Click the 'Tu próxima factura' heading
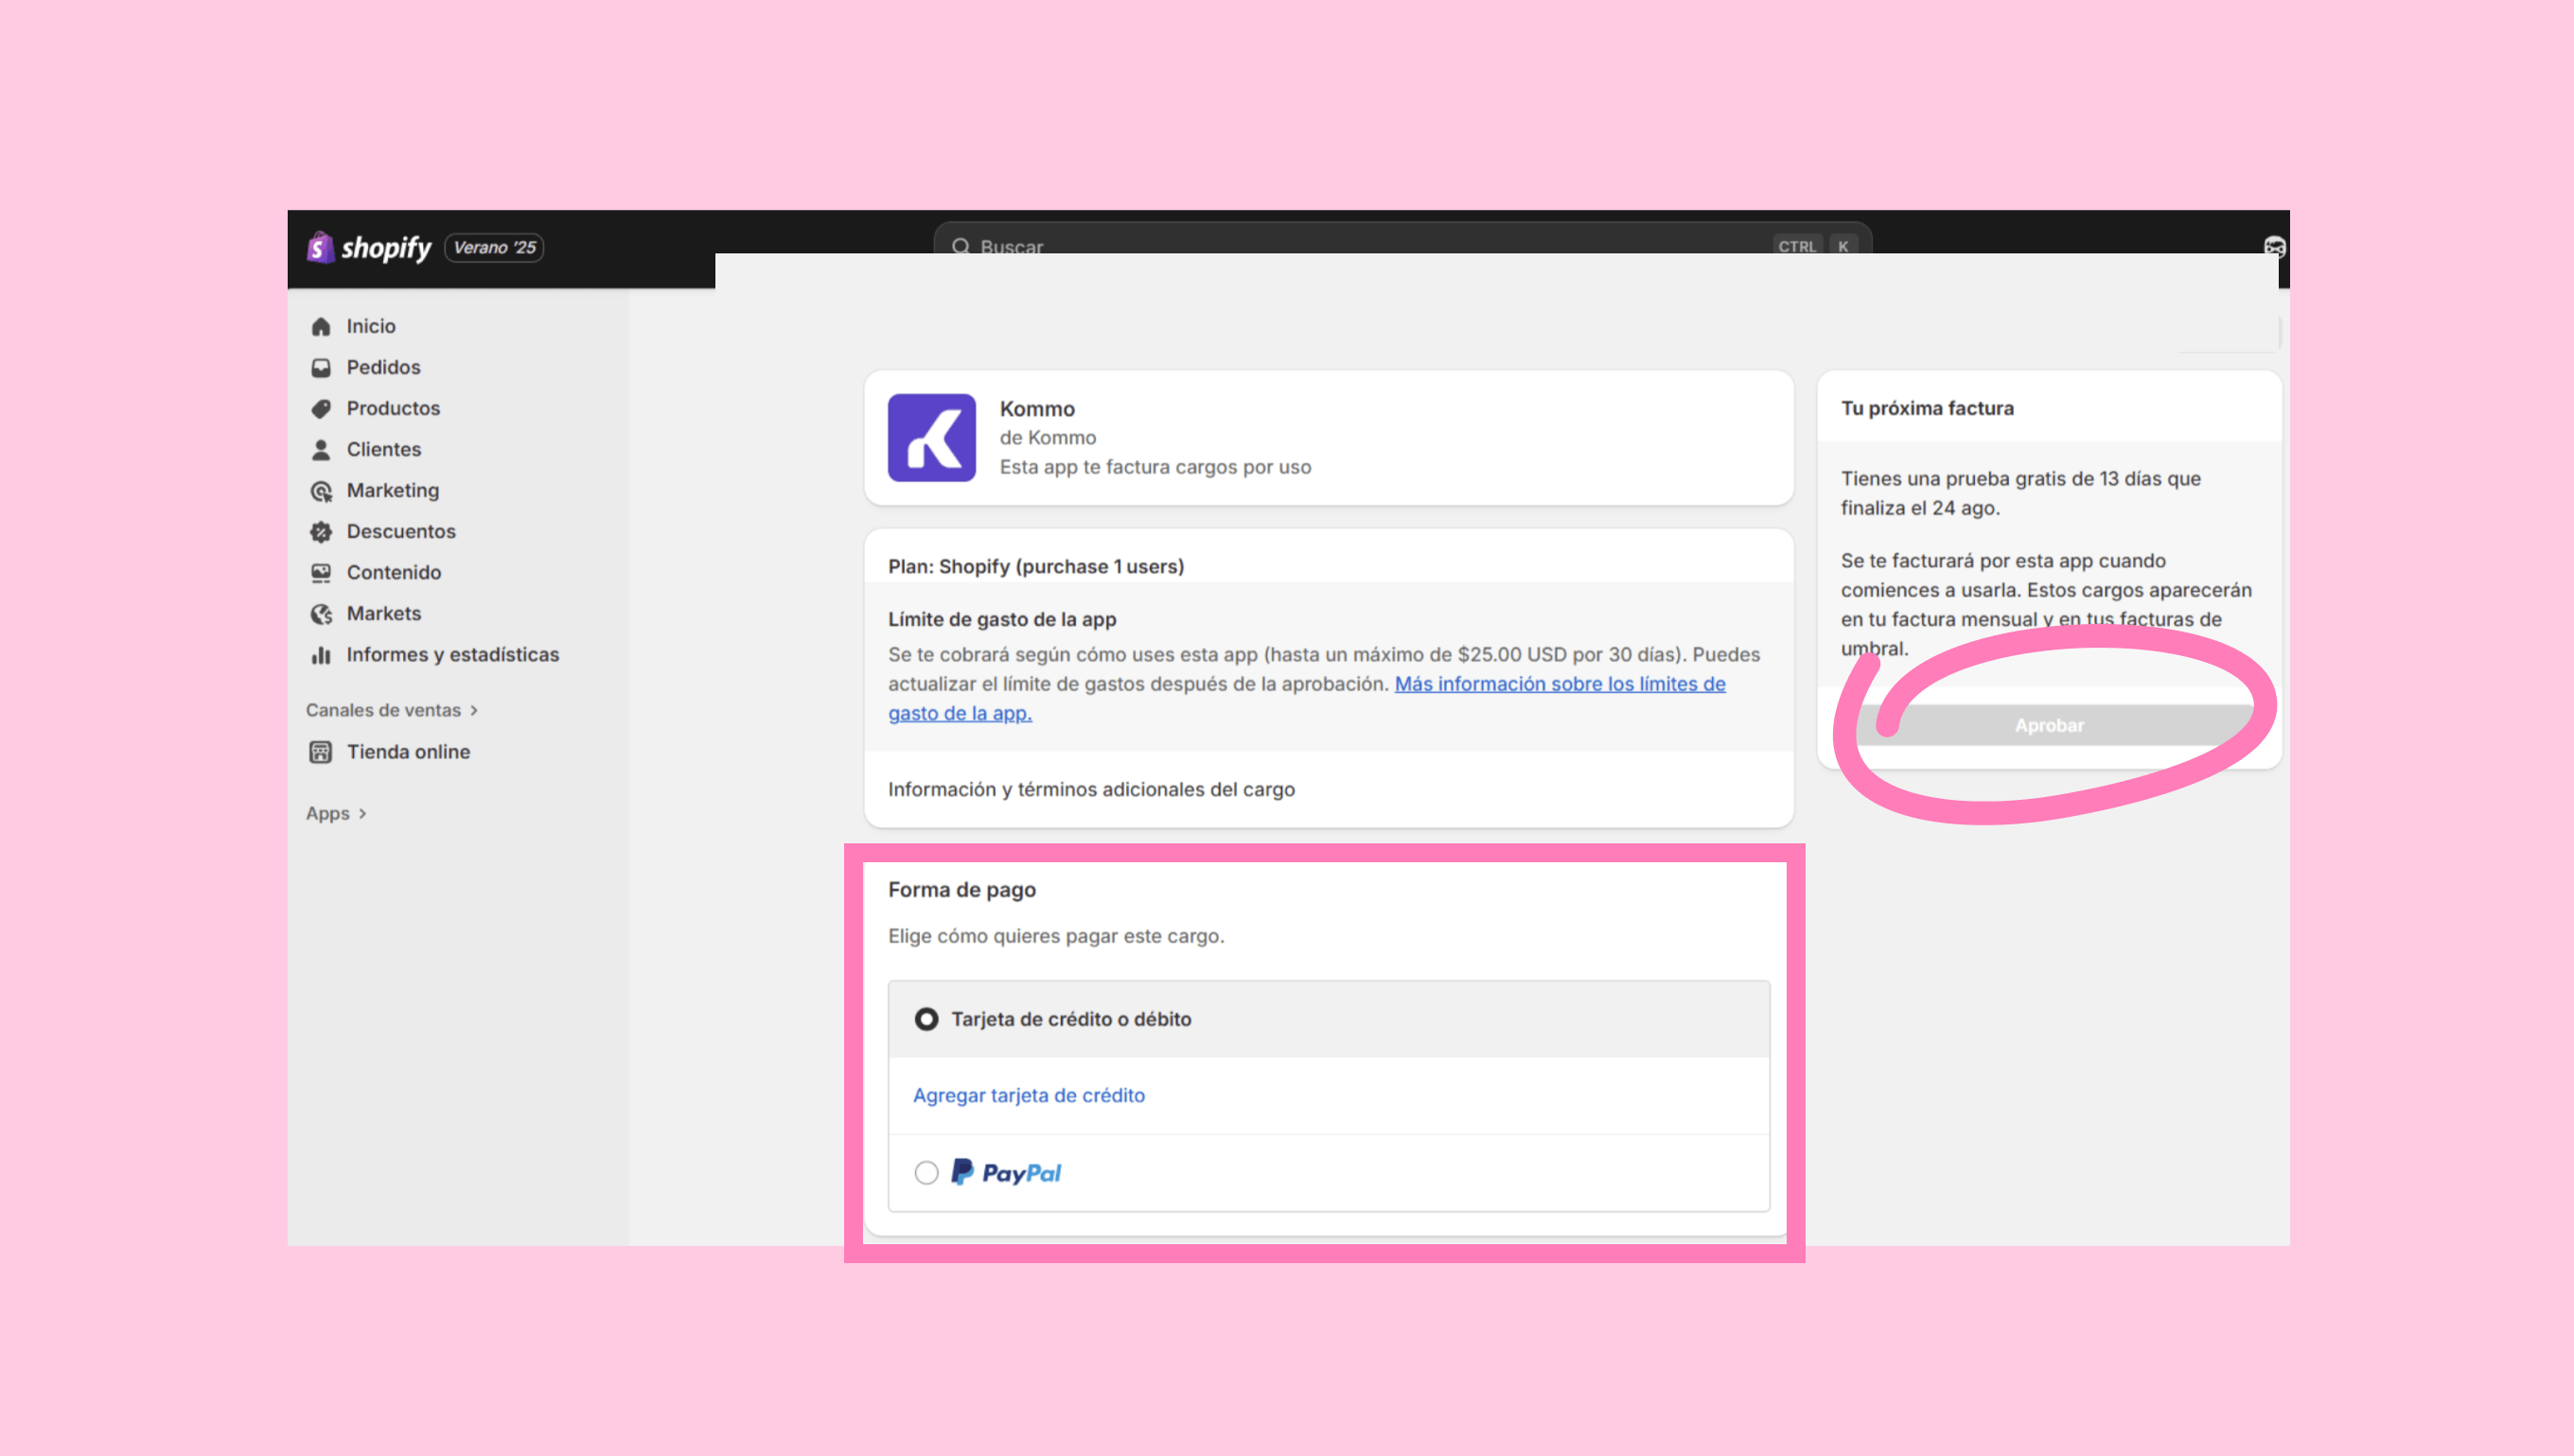Image resolution: width=2574 pixels, height=1456 pixels. click(1928, 408)
